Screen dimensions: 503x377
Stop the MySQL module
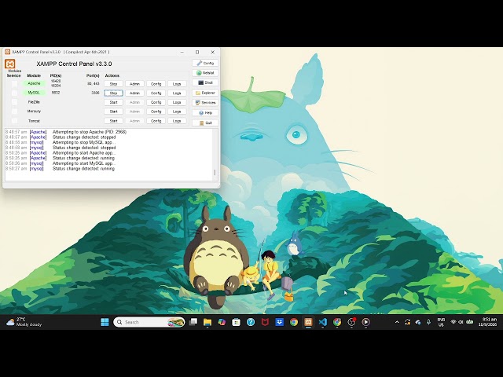(x=113, y=93)
